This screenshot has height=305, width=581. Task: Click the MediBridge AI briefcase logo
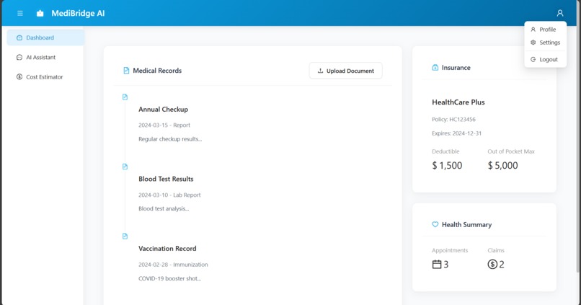40,14
